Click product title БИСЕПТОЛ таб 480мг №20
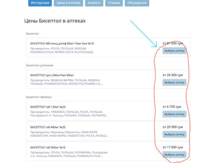This screenshot has height=163, width=213. pos(48,127)
